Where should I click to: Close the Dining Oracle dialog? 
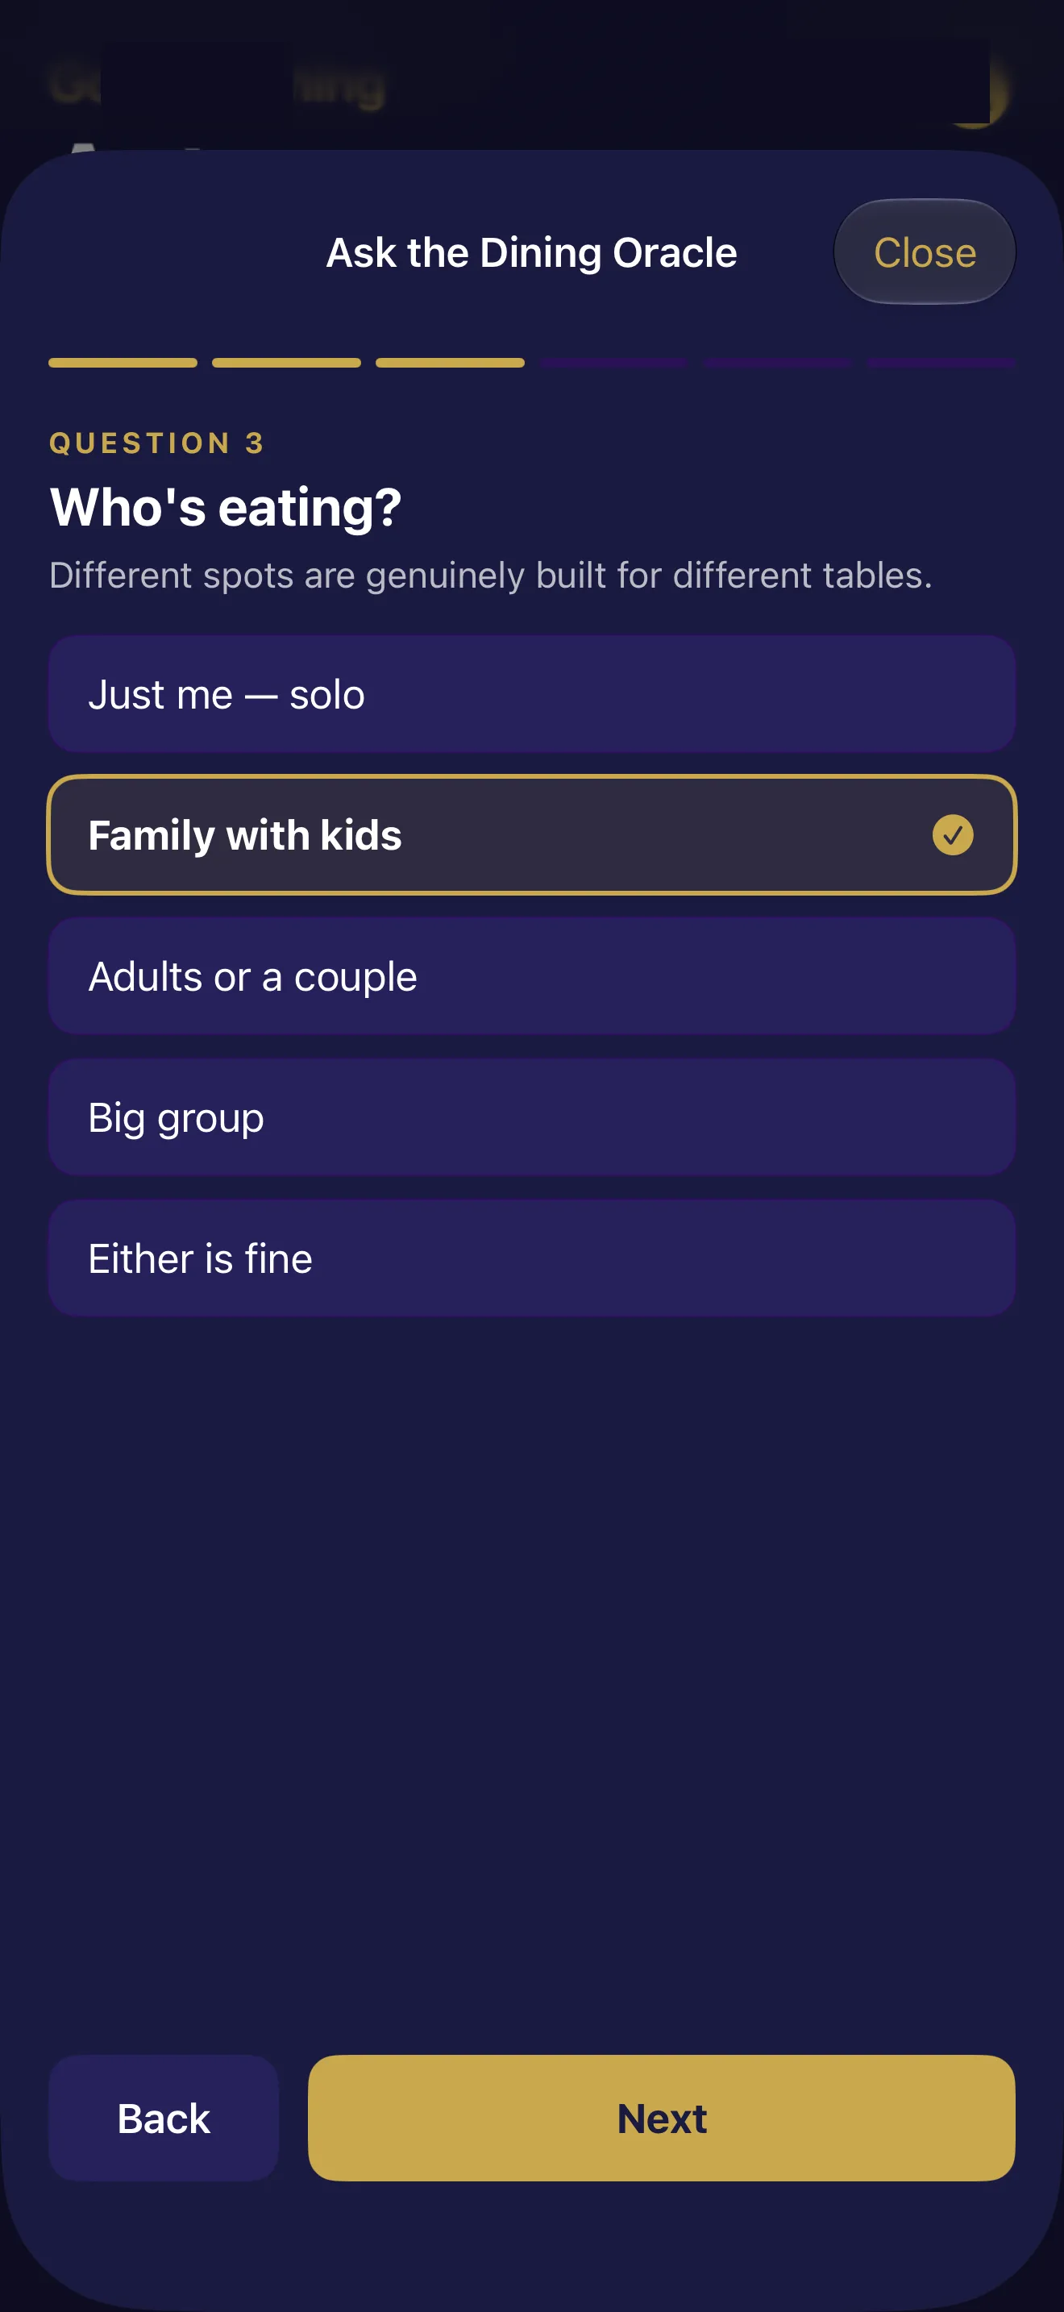[x=924, y=252]
